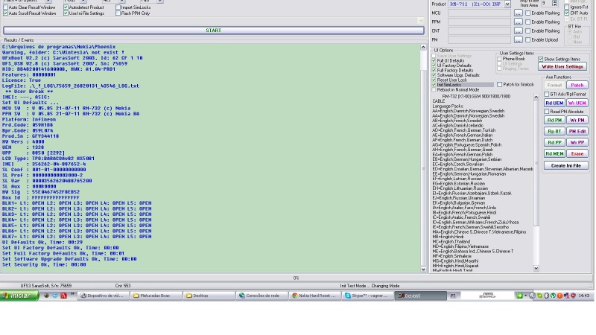Open the PM Edit button
596x335 pixels.
pos(577,132)
